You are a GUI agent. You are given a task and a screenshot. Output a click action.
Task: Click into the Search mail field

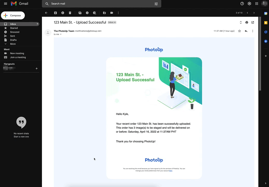tap(101, 4)
